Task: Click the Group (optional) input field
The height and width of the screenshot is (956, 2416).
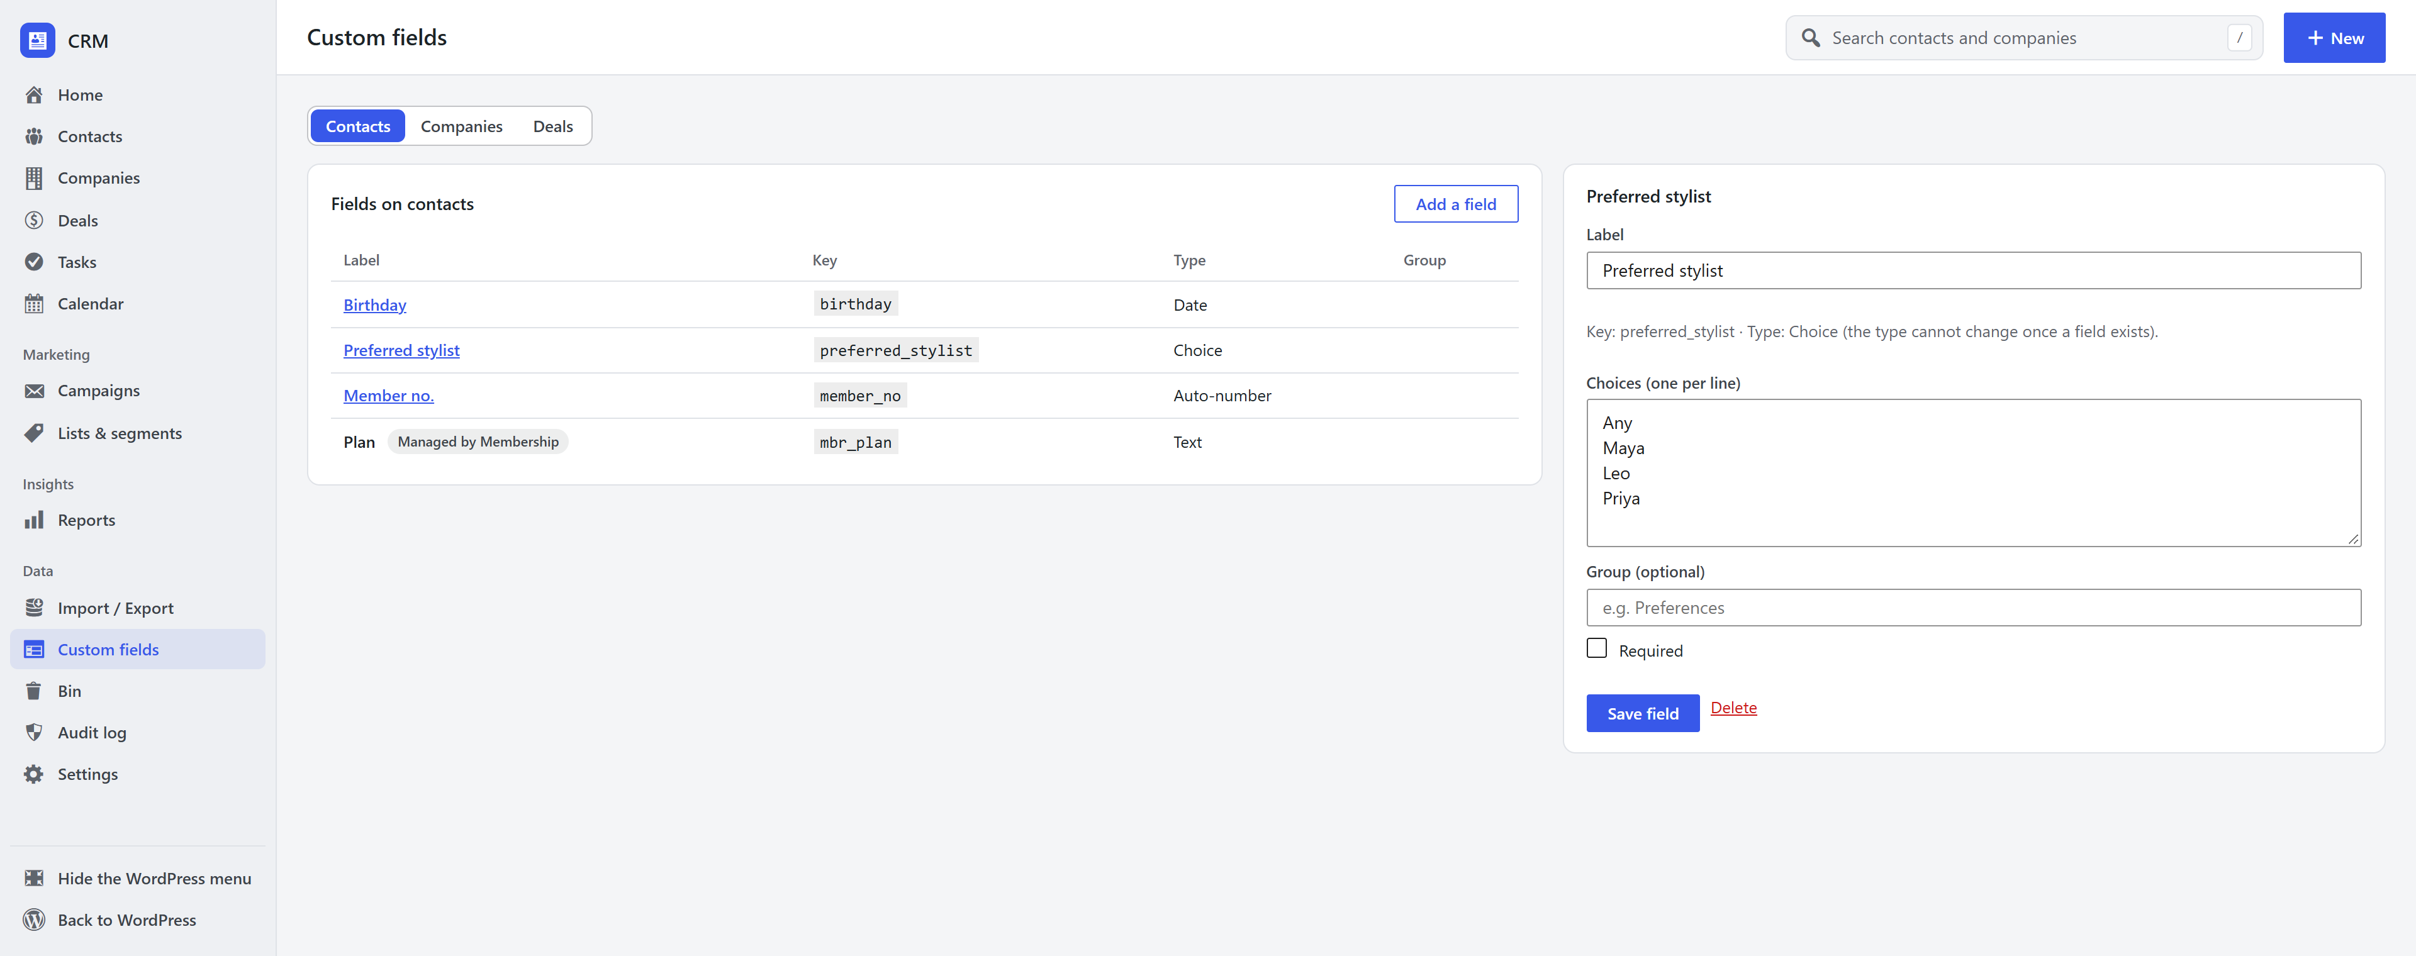Action: (x=1973, y=608)
